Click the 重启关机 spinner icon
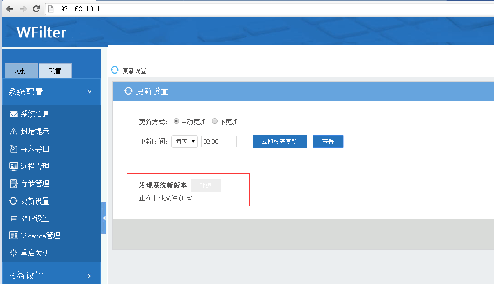Image resolution: width=494 pixels, height=284 pixels. click(14, 253)
